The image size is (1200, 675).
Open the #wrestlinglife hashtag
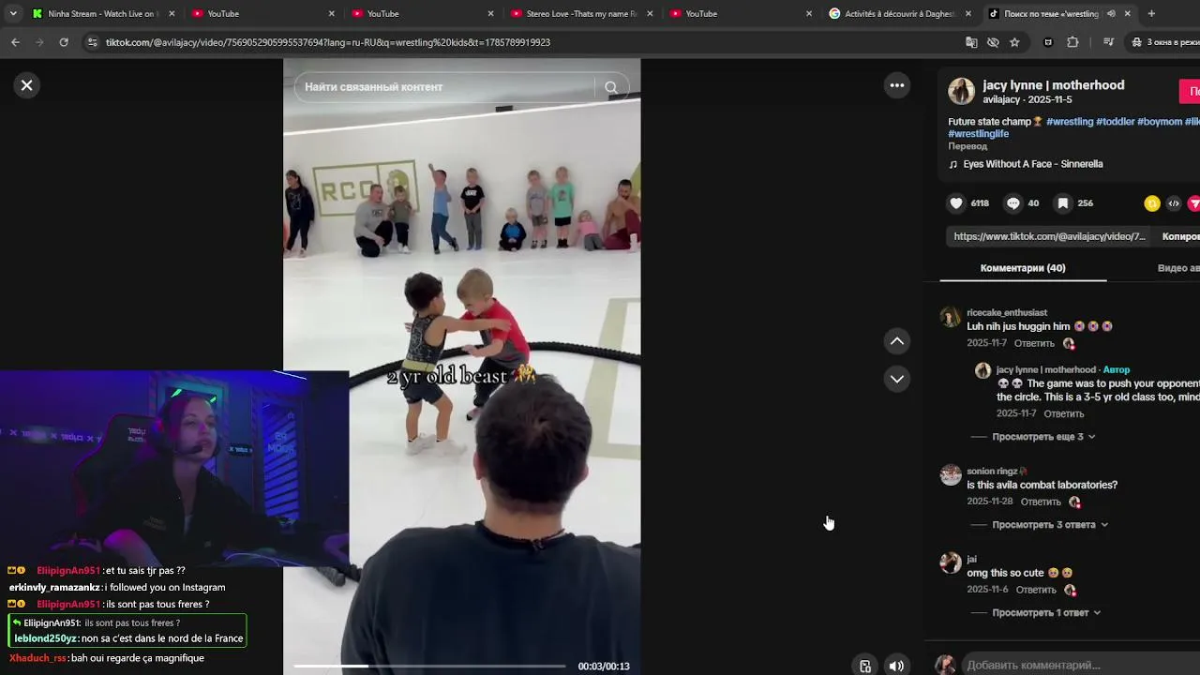979,134
